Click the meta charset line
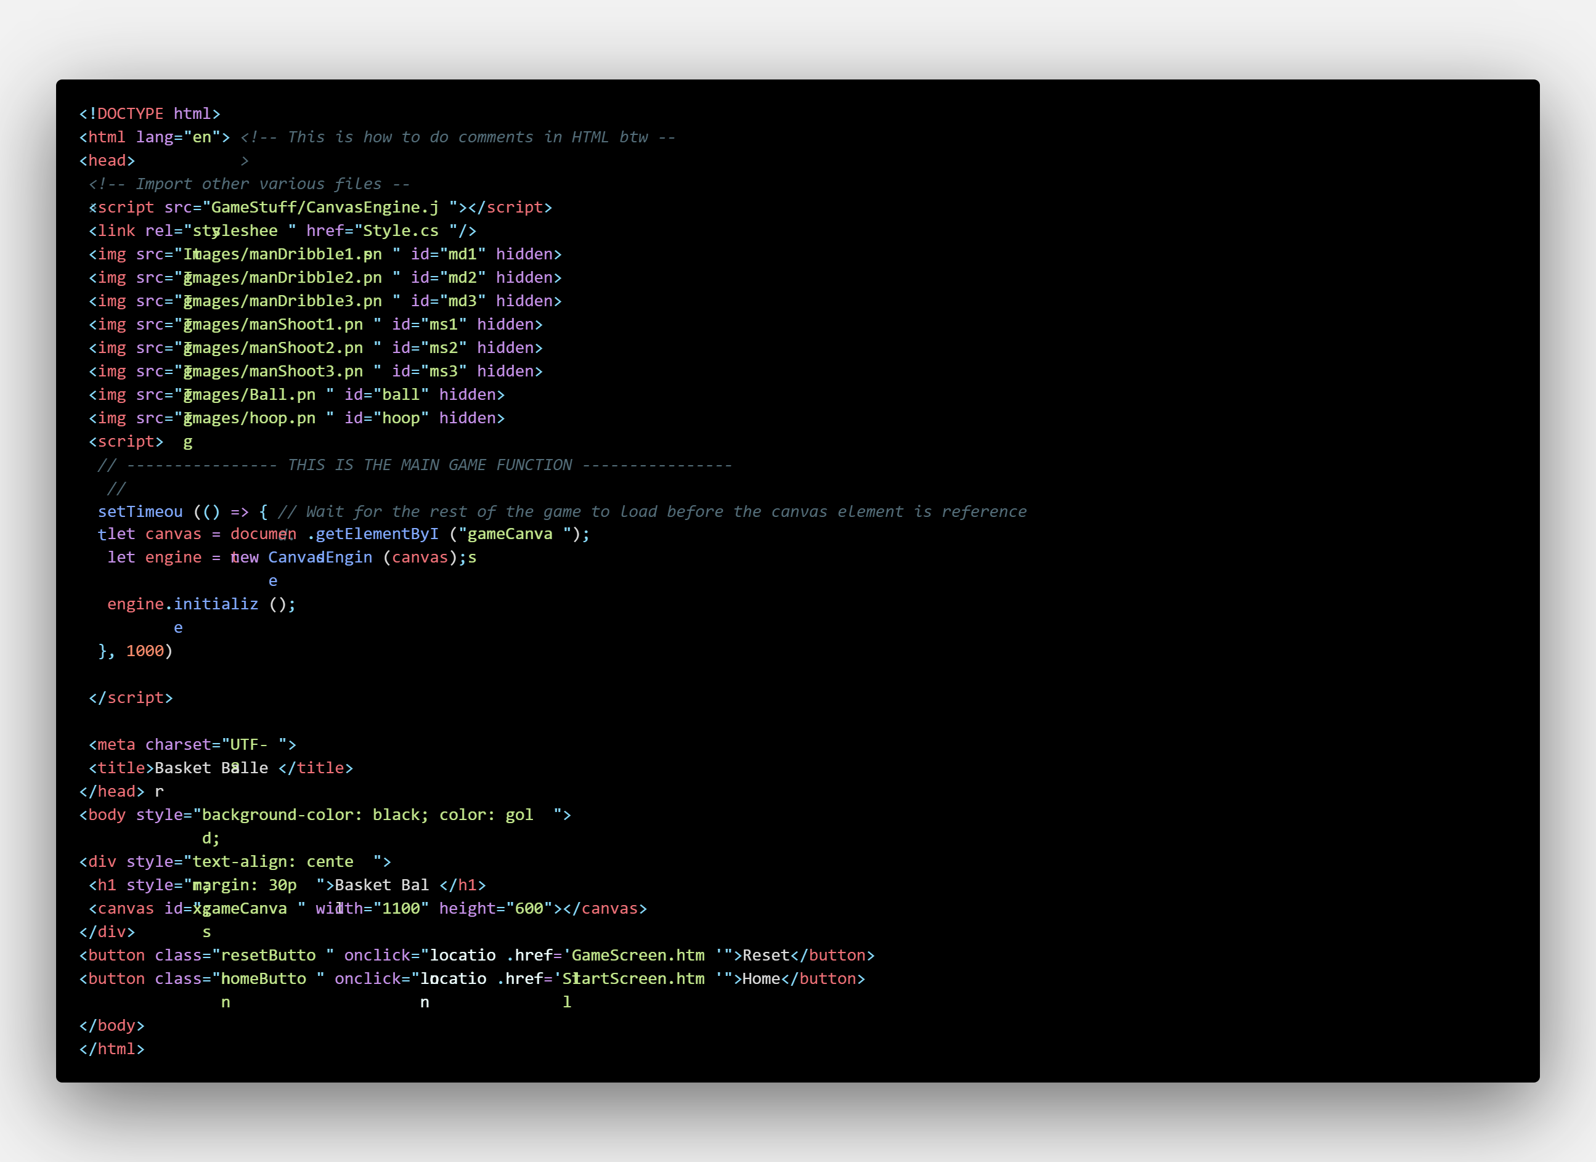This screenshot has height=1162, width=1596. pyautogui.click(x=192, y=744)
